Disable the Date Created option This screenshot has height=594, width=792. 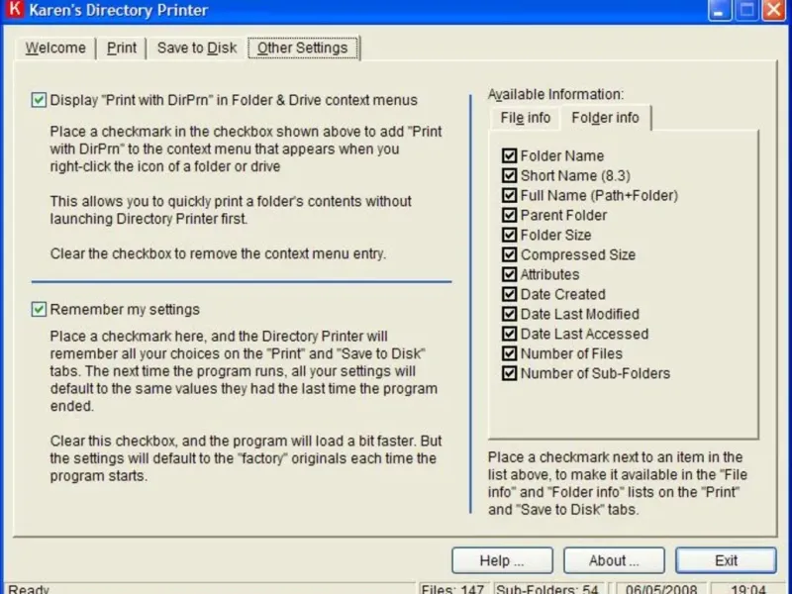tap(509, 294)
